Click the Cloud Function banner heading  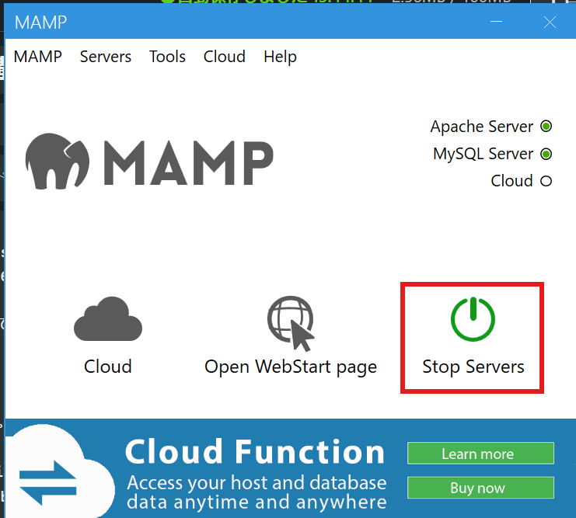coord(255,451)
